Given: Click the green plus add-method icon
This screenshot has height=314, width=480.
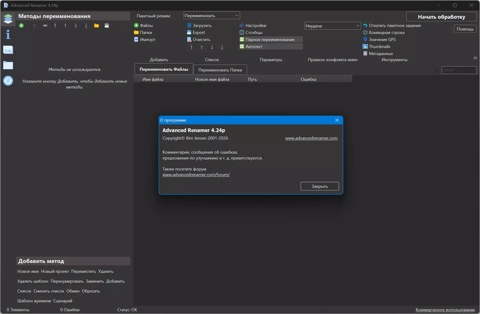Looking at the screenshot, I should [x=21, y=26].
